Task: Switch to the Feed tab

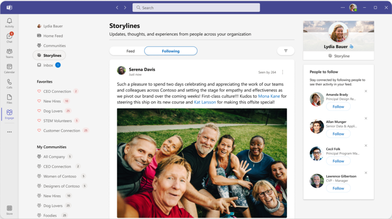Action: 130,51
